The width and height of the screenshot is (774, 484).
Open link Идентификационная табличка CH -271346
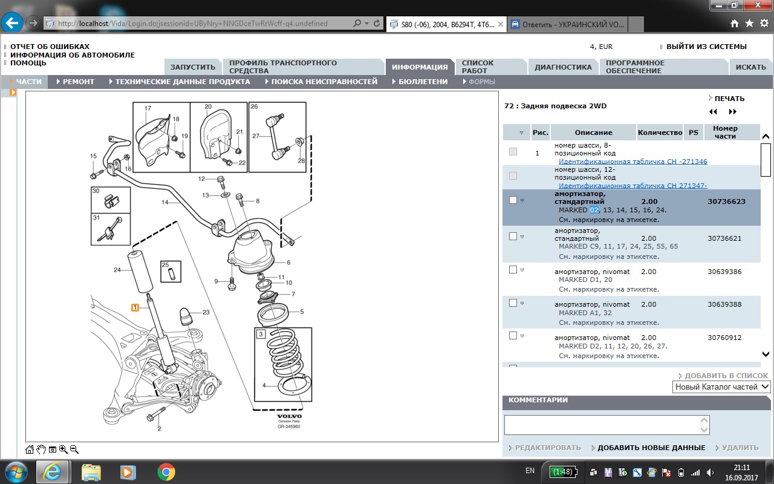[x=633, y=162]
